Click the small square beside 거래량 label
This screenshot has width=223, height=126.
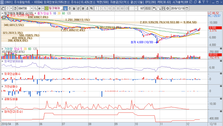pos(2,49)
